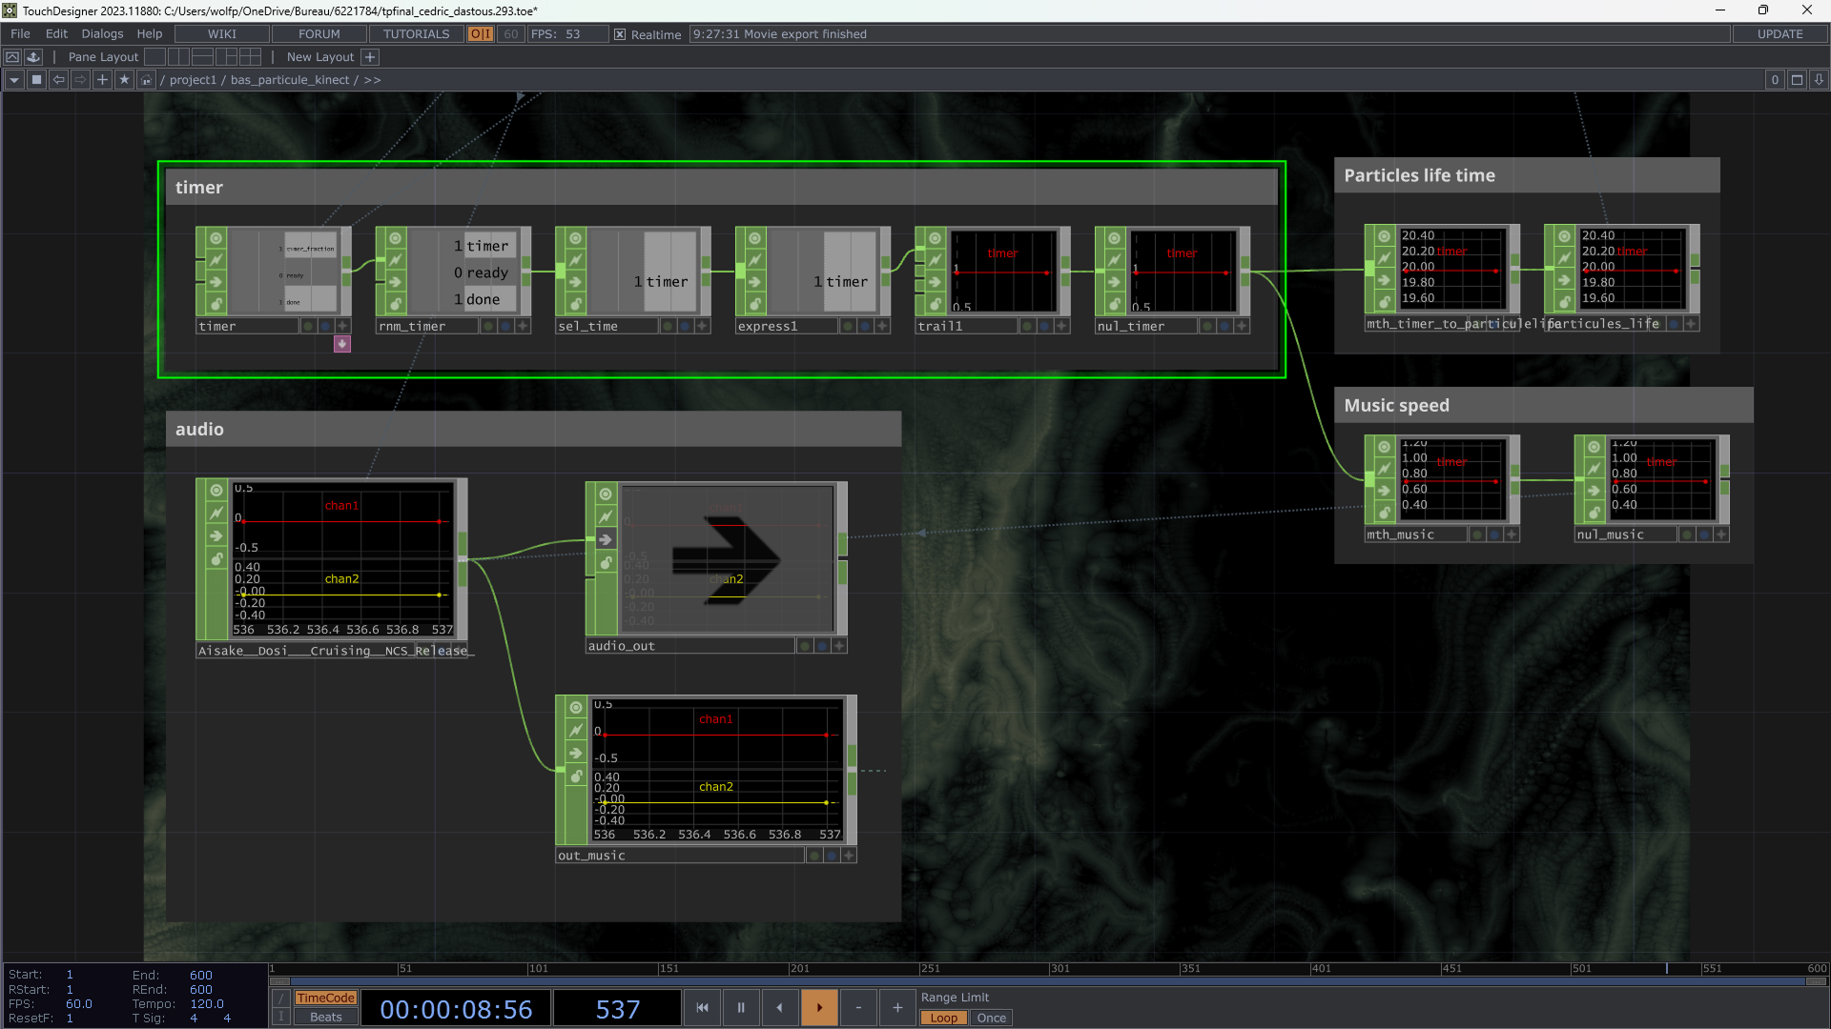Click the bypass arrow flag on audio_out node
Viewport: 1831px width, 1029px height.
[606, 540]
